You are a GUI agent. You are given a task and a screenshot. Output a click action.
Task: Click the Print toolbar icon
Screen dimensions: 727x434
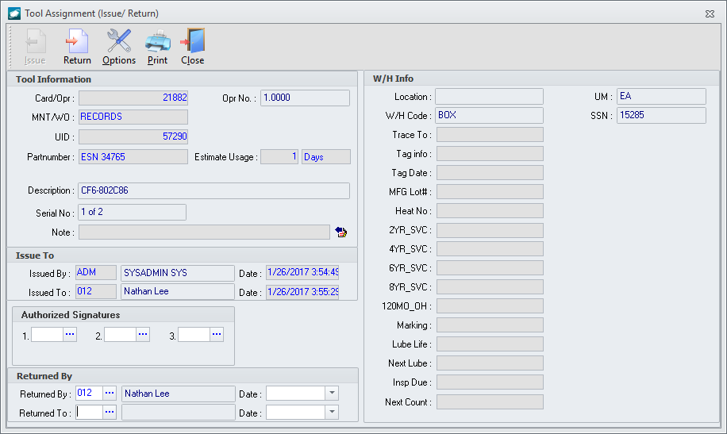158,46
